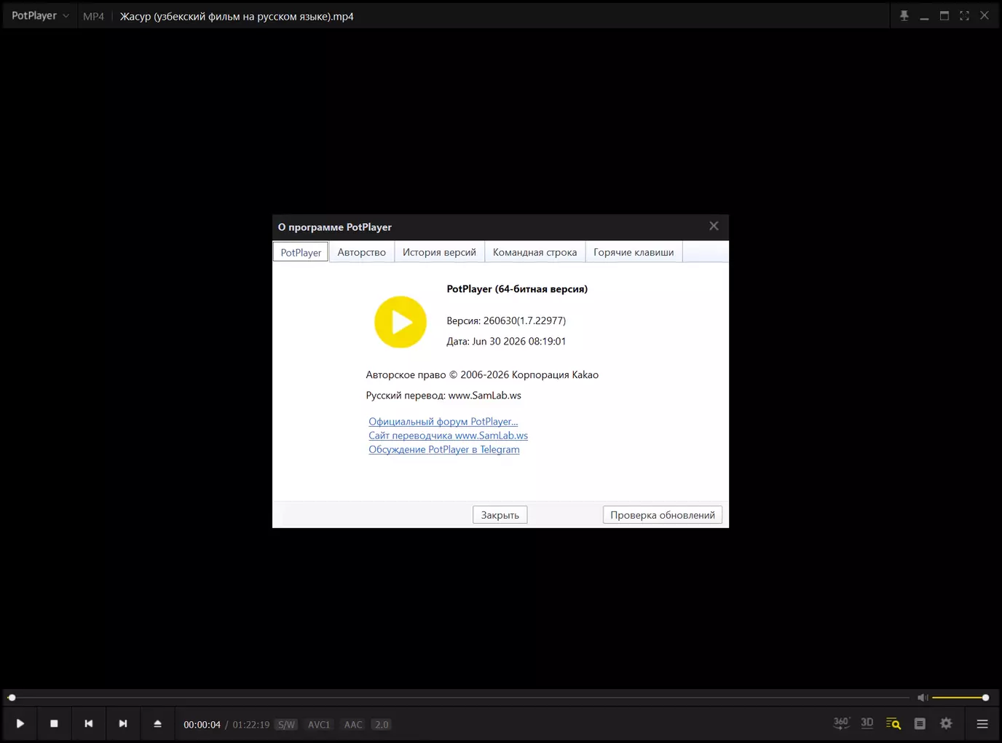Screen dimensions: 1002x743
Task: Open the Официальный форум PotPlayer link
Action: pyautogui.click(x=443, y=422)
